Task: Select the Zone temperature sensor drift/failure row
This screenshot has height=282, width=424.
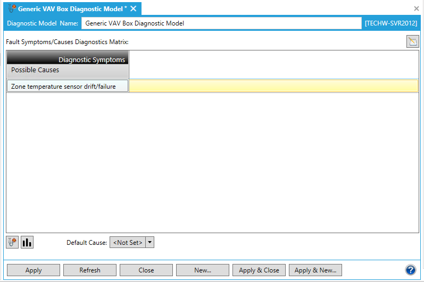Action: [x=68, y=86]
